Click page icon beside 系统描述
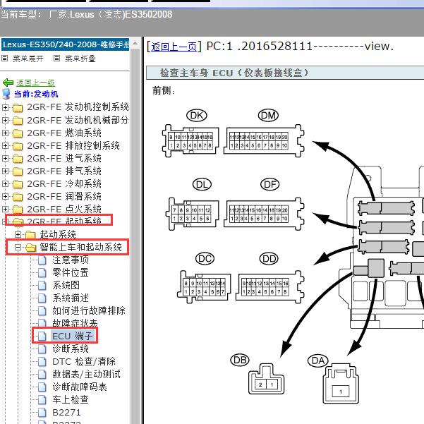Image resolution: width=424 pixels, height=424 pixels. (x=42, y=298)
